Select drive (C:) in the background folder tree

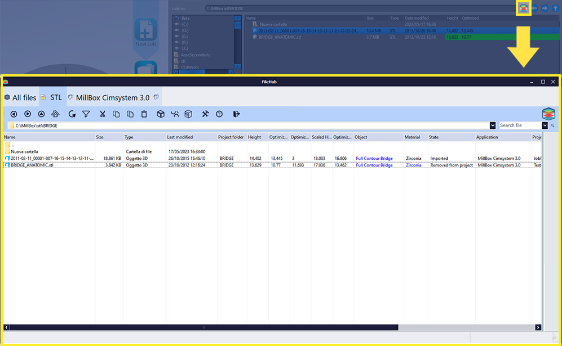(184, 24)
